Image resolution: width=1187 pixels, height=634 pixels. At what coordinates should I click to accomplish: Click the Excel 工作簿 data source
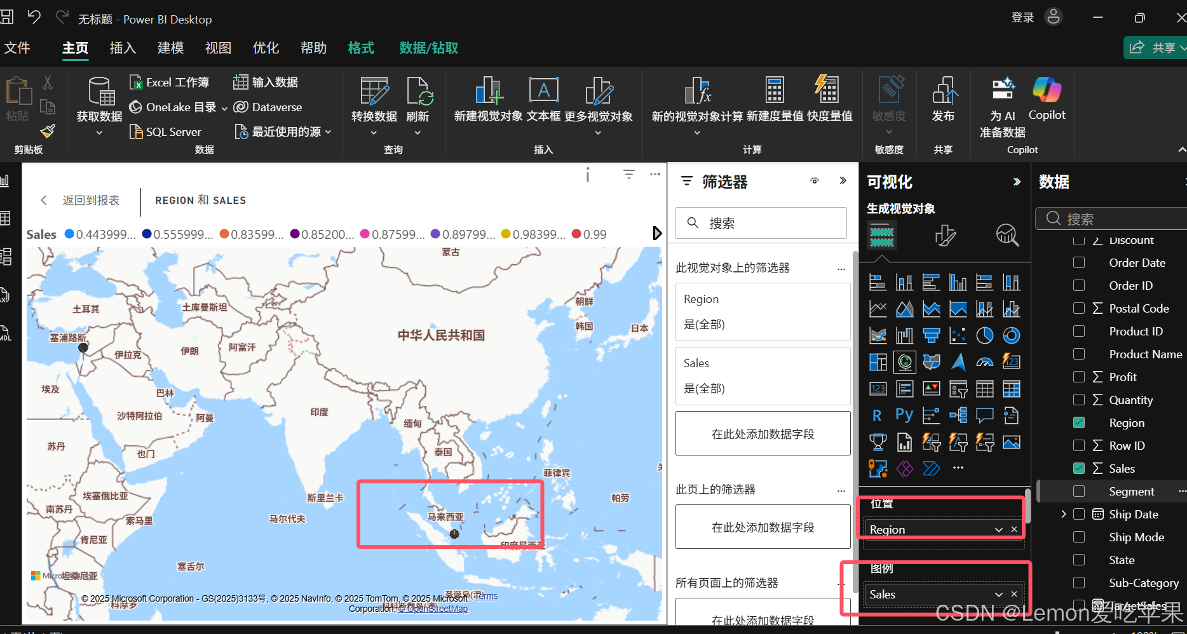click(169, 82)
